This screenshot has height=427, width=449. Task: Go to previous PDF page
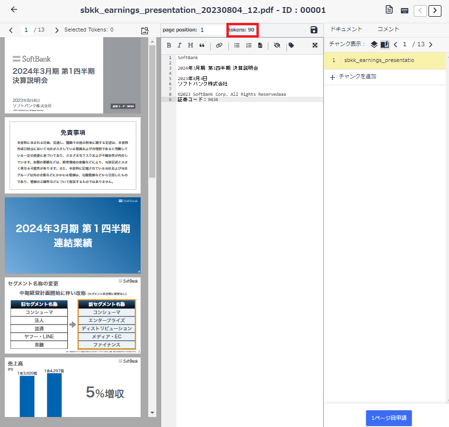click(11, 30)
